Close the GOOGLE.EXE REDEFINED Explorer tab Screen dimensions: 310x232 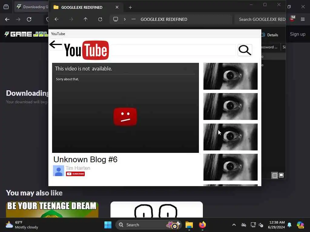[x=117, y=7]
